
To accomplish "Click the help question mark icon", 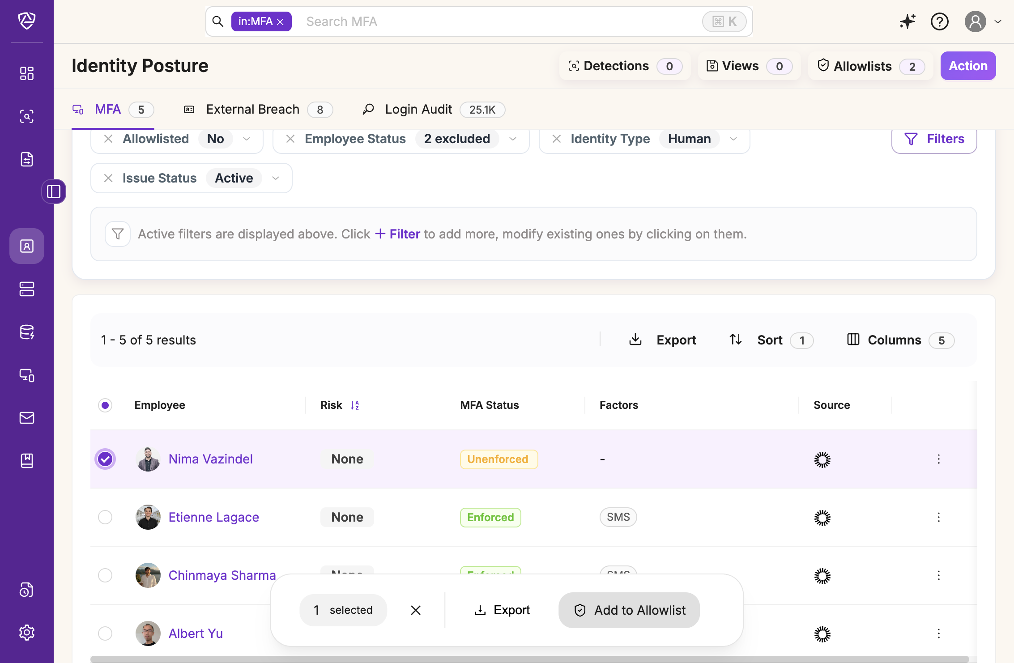I will click(939, 21).
